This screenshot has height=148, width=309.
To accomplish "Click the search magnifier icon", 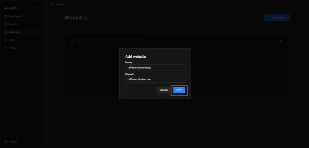I will point(72,41).
